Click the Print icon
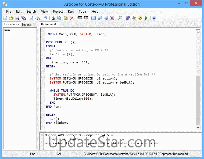204x159 pixels. tap(38, 18)
